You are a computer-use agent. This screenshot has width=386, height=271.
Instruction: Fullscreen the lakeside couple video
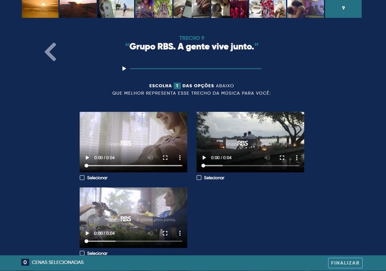[x=282, y=158]
